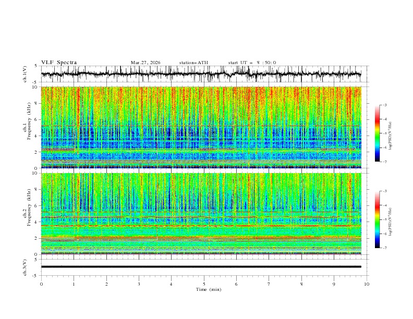This screenshot has width=413, height=319.
Task: Click the "8" tick on the time axis
Action: click(301, 284)
